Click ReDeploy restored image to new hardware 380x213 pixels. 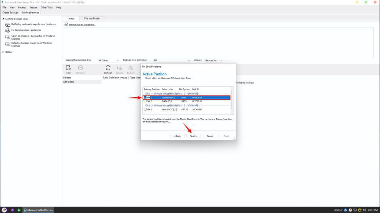tap(33, 24)
